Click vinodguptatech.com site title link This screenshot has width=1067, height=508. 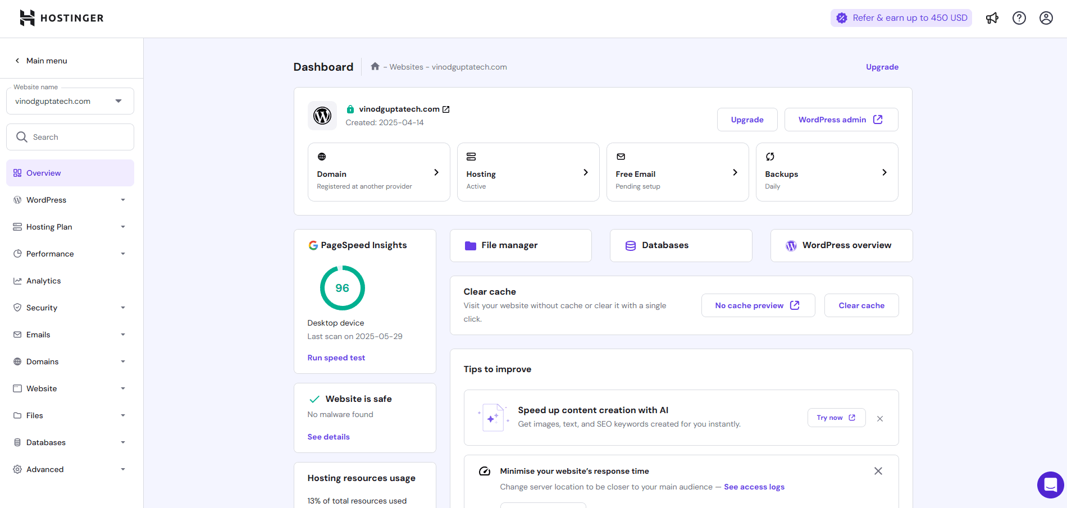point(399,109)
